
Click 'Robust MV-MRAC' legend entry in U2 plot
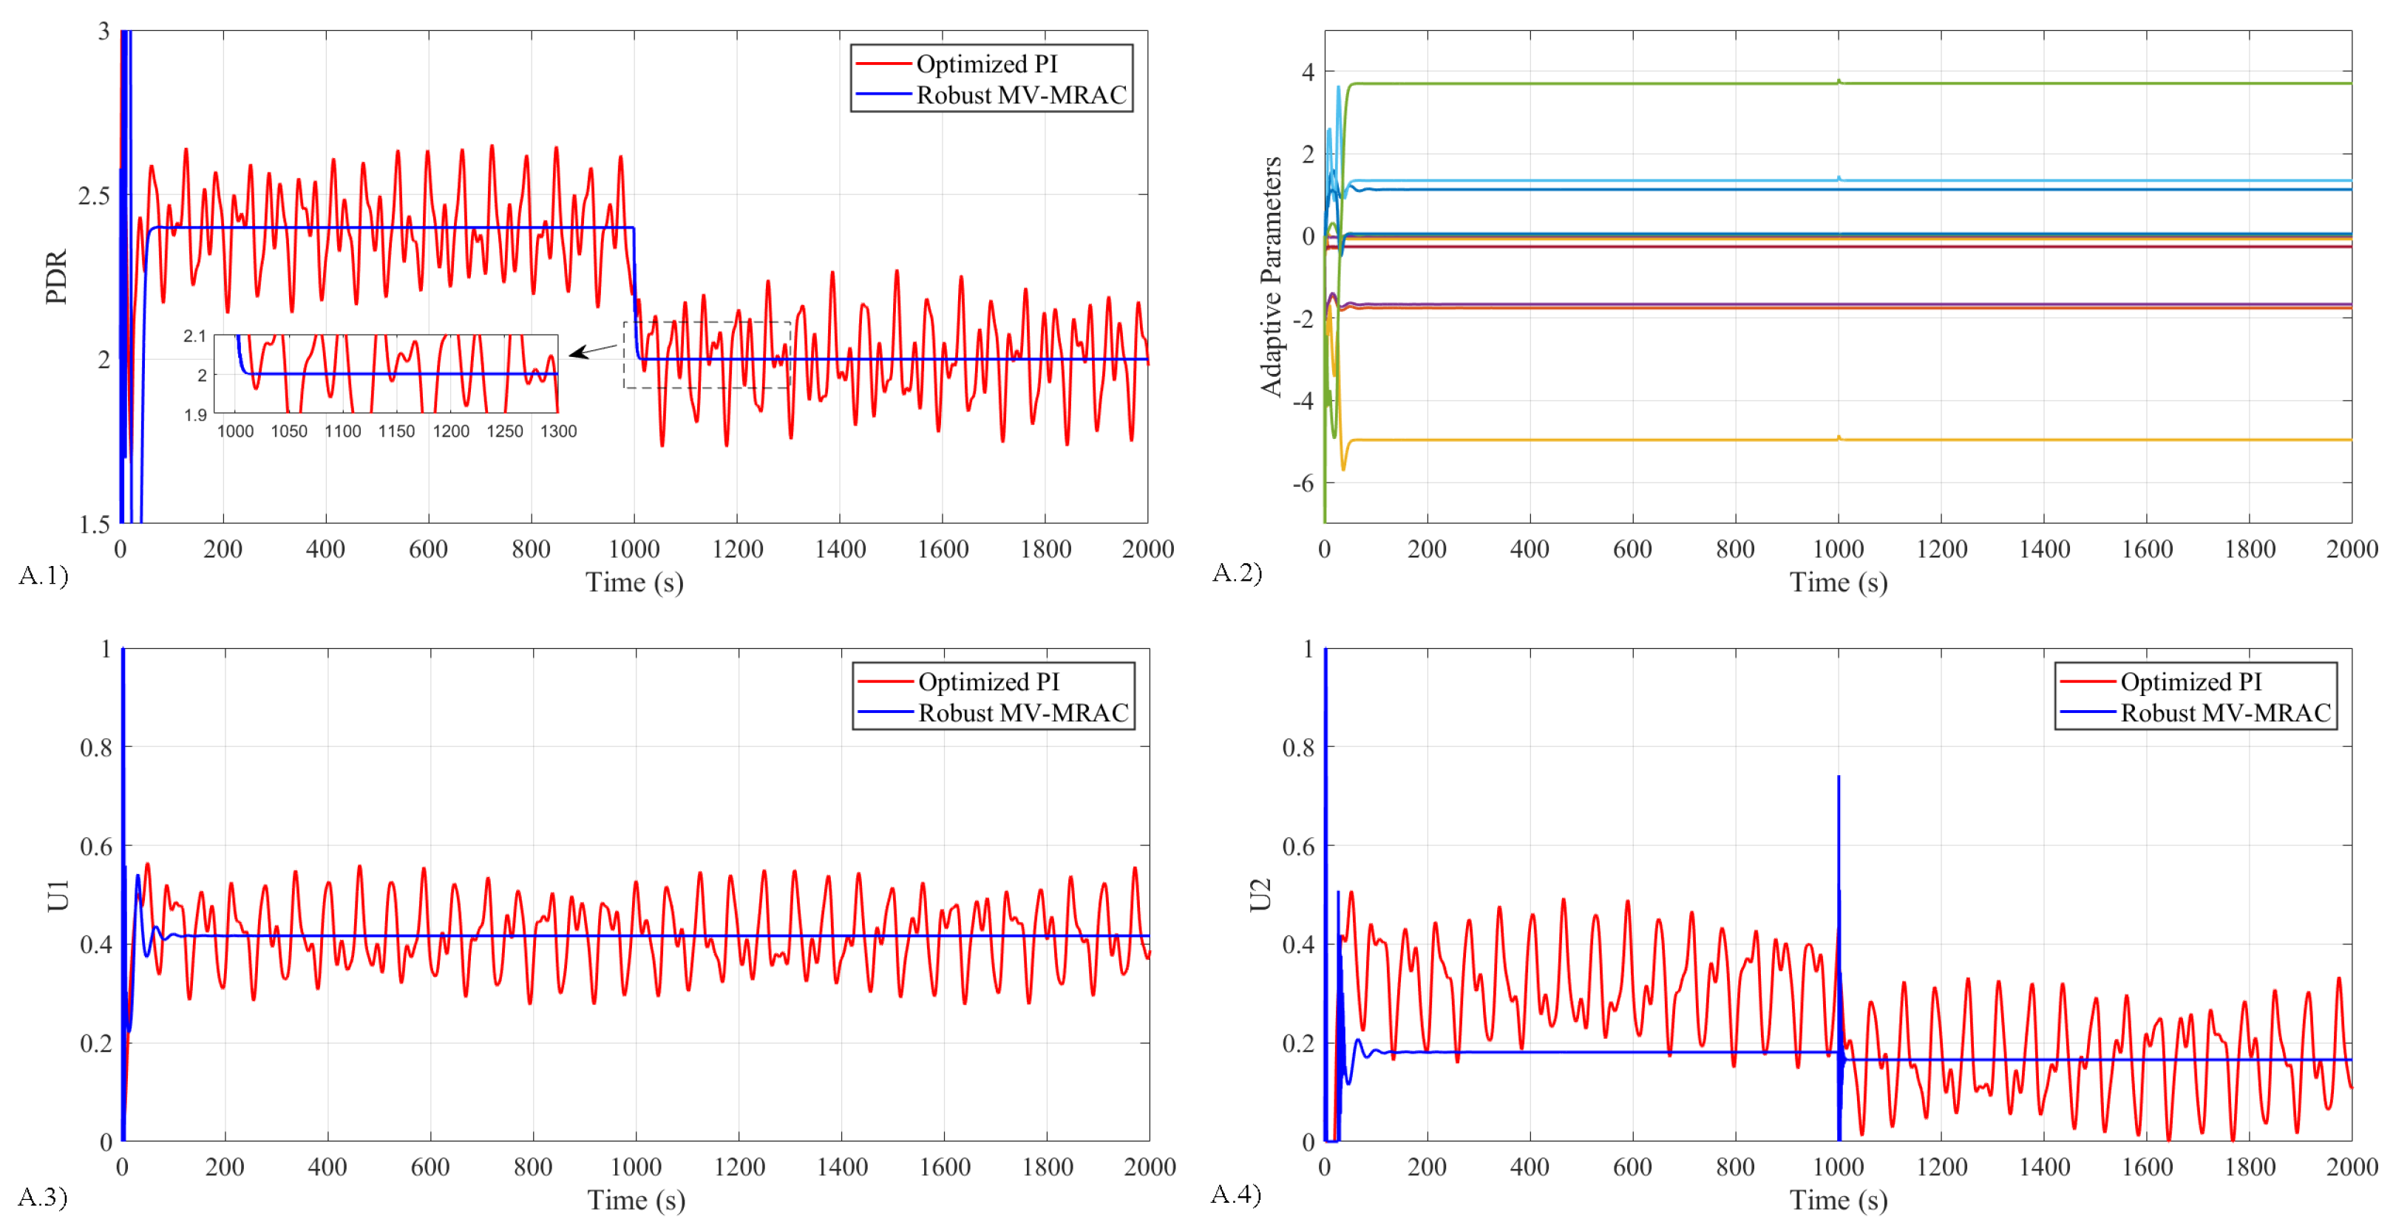(x=2225, y=713)
